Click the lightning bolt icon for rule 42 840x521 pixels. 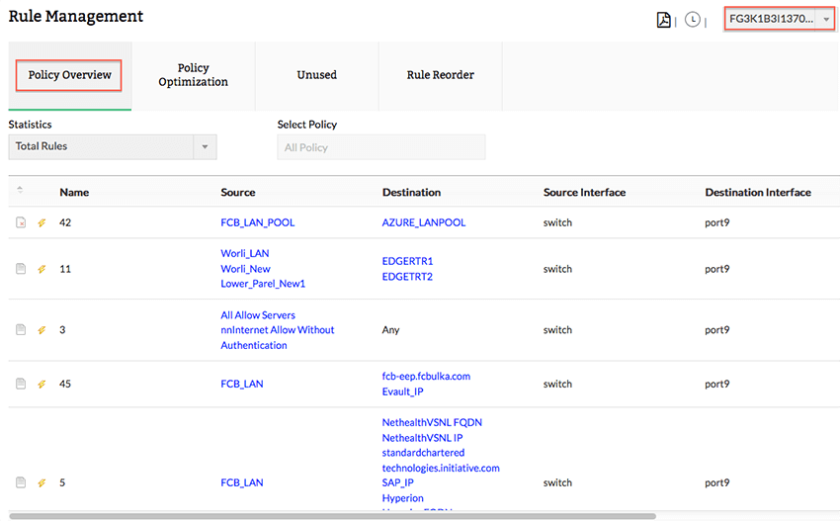(42, 223)
